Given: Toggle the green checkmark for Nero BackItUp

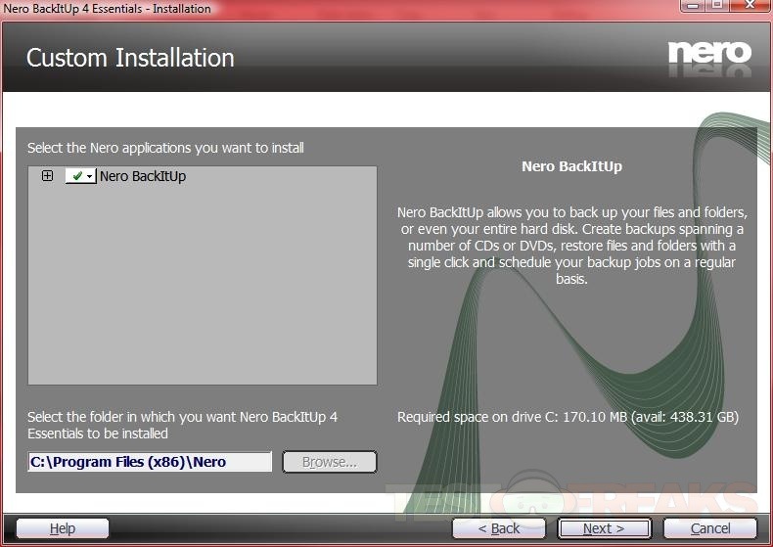Looking at the screenshot, I should [x=76, y=176].
